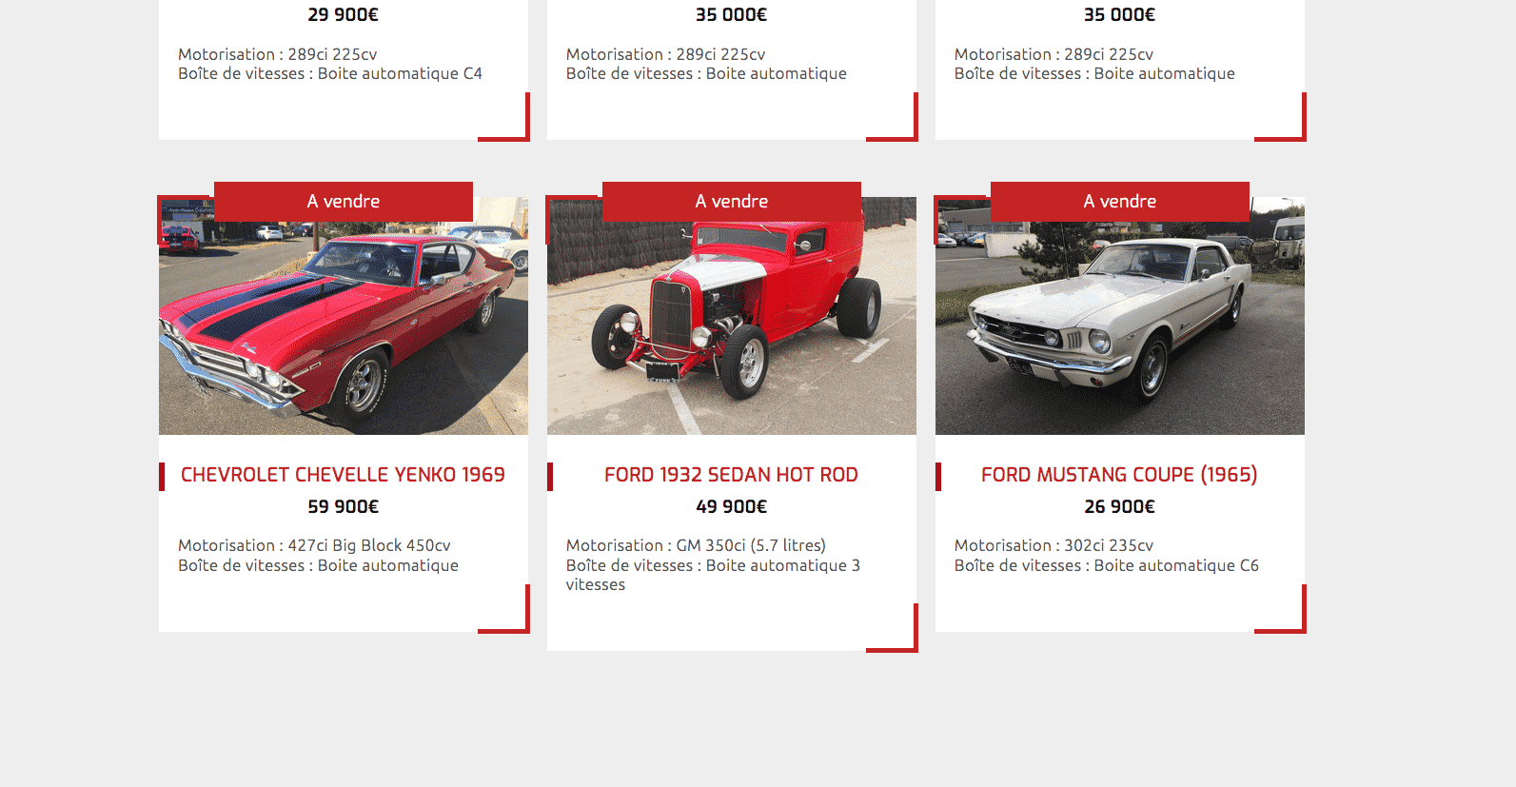The height and width of the screenshot is (787, 1516).
Task: Click the A vendre banner above the Hot Rod
Action: pyautogui.click(x=732, y=202)
